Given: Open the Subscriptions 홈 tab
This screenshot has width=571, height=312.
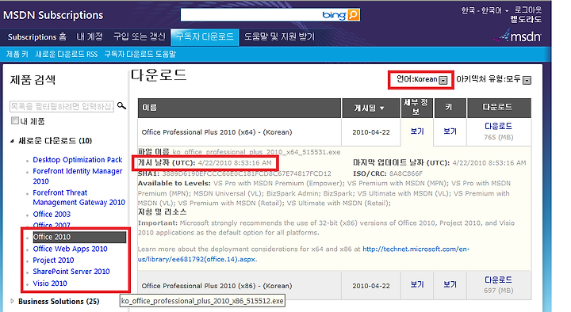Looking at the screenshot, I should [x=36, y=36].
